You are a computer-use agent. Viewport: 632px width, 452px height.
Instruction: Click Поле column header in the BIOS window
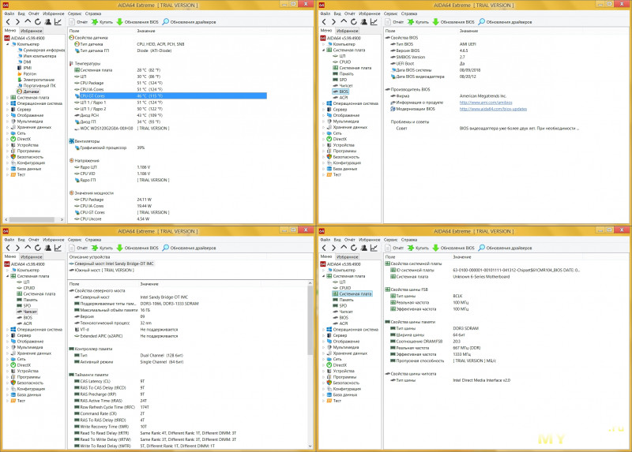pyautogui.click(x=390, y=31)
